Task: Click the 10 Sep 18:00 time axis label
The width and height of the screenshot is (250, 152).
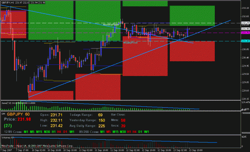Action: 70,150
